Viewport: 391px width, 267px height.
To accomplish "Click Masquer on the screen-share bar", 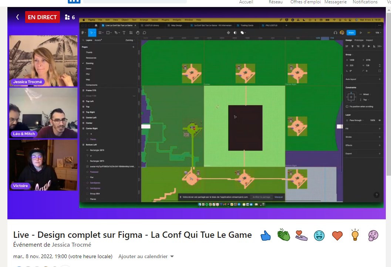I will click(279, 197).
